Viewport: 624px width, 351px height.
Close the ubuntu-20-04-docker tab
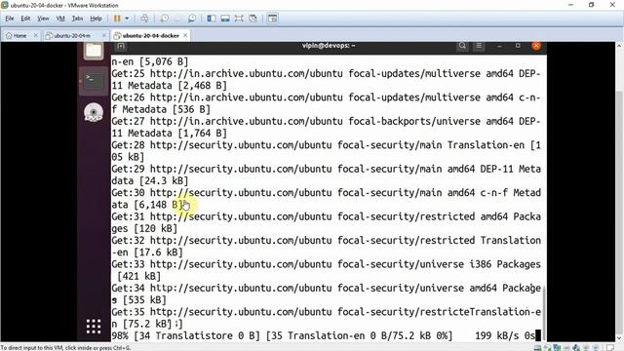tap(185, 35)
